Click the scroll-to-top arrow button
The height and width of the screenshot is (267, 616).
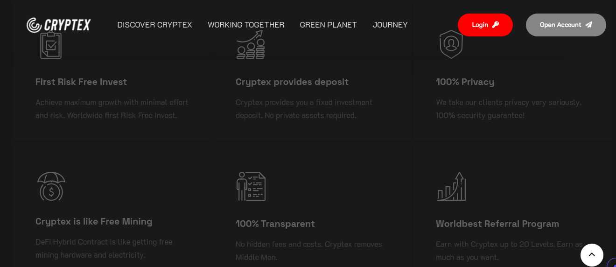pyautogui.click(x=592, y=255)
